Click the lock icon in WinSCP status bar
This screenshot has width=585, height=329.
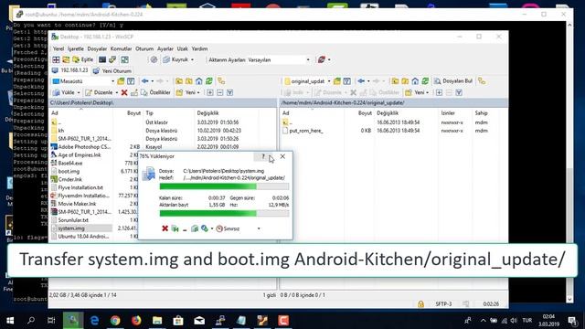click(x=420, y=304)
